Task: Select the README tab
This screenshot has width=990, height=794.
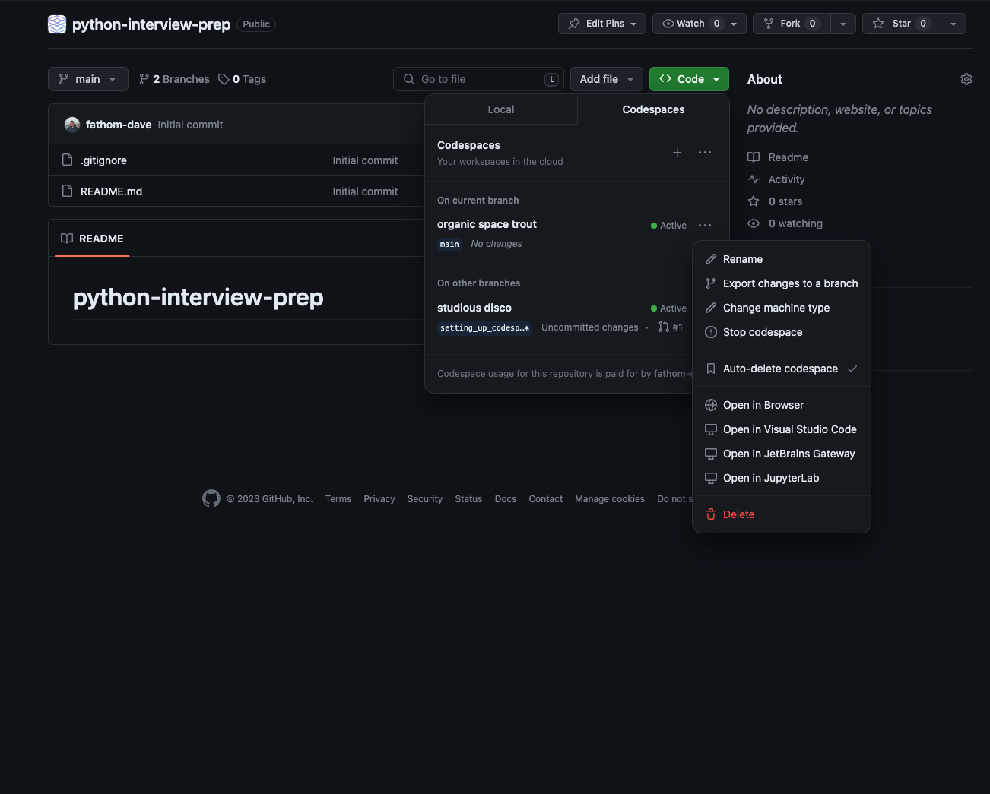Action: coord(92,239)
